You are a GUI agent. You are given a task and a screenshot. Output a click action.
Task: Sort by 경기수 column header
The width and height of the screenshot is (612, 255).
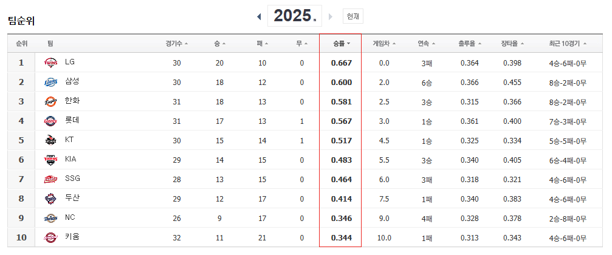coord(177,44)
